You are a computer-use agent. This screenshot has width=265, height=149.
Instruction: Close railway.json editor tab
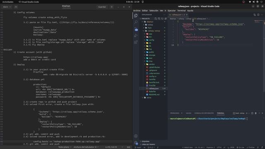pos(187,15)
